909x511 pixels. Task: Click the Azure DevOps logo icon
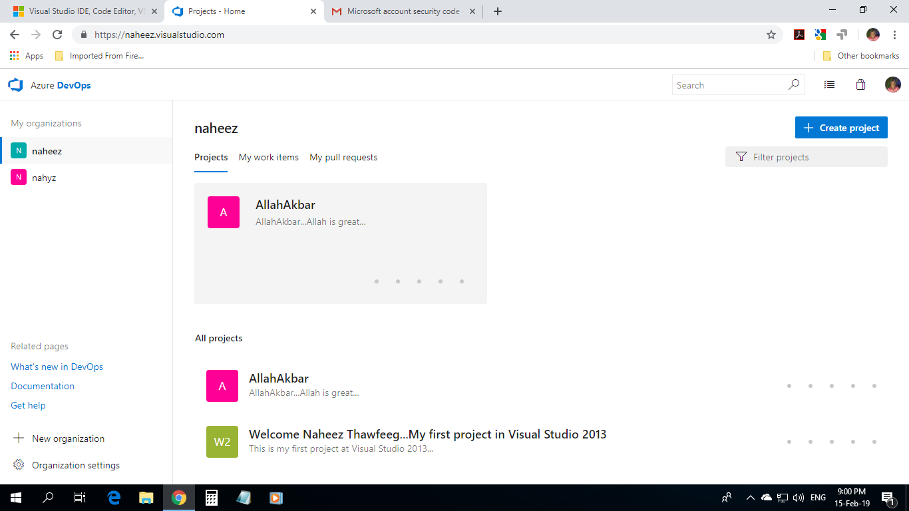click(15, 85)
